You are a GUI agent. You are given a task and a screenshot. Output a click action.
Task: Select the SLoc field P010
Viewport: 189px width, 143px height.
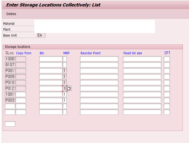(10, 83)
